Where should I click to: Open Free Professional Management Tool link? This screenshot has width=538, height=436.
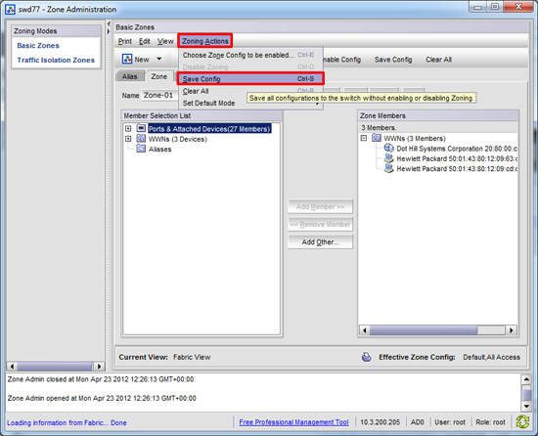point(293,422)
